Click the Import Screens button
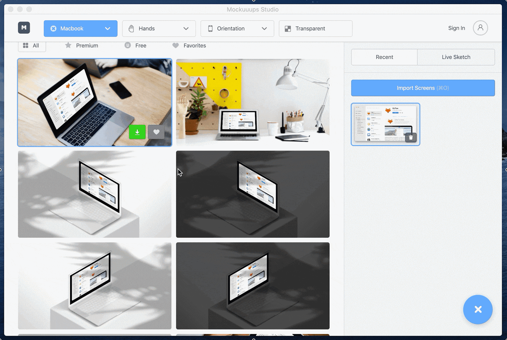The width and height of the screenshot is (507, 340). tap(423, 88)
